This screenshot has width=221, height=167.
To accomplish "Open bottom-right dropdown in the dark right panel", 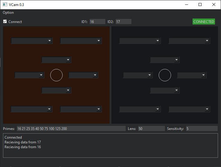I will tap(189, 109).
